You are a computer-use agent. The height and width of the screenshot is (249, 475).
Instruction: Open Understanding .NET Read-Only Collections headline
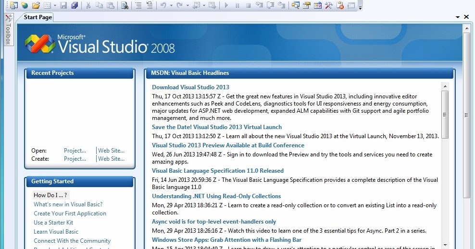tap(216, 196)
